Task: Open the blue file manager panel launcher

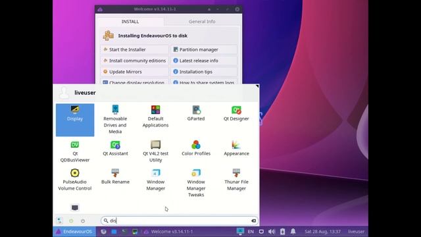Action: 114,231
